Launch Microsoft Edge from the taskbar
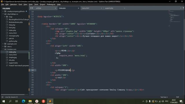 (23, 101)
